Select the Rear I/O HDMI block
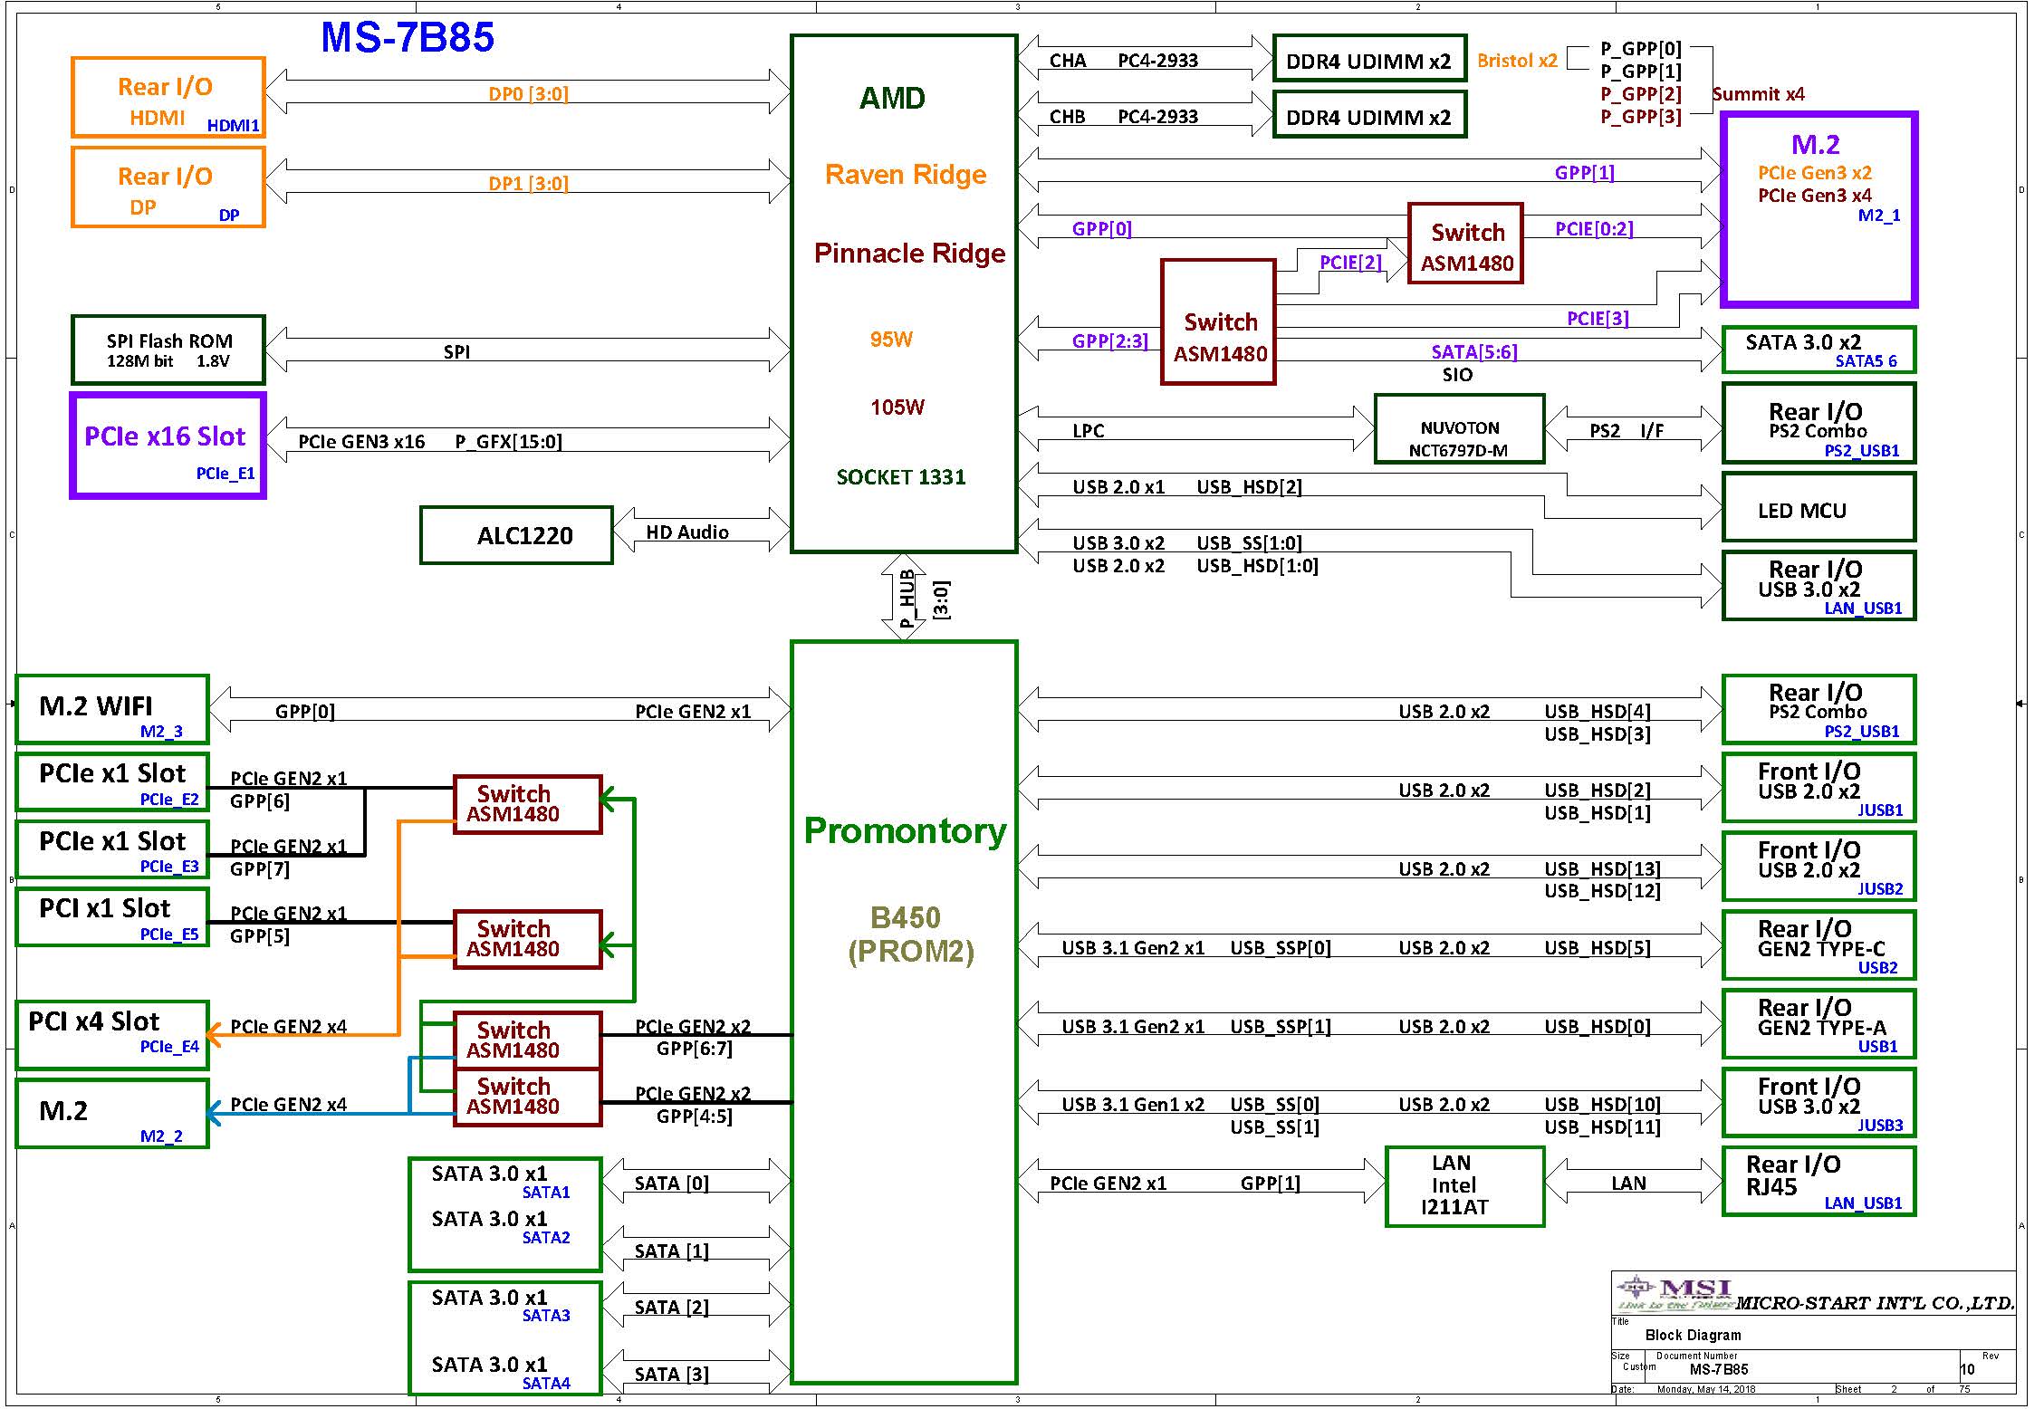 click(168, 98)
